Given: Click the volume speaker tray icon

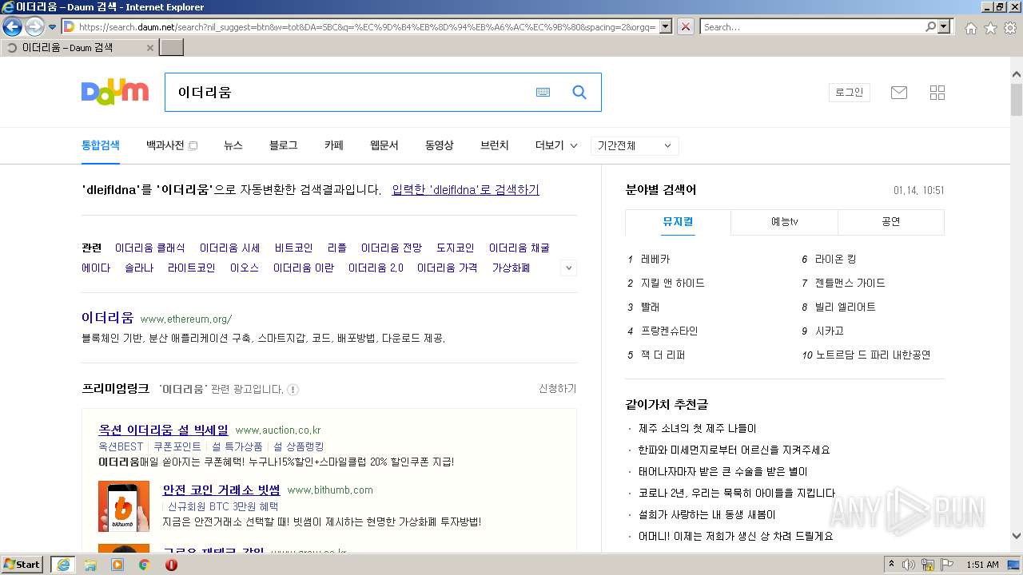Looking at the screenshot, I should [x=910, y=565].
